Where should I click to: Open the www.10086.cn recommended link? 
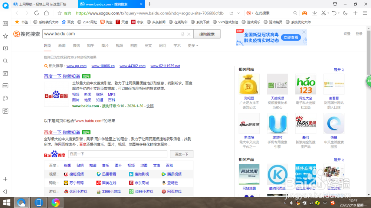coord(103,66)
